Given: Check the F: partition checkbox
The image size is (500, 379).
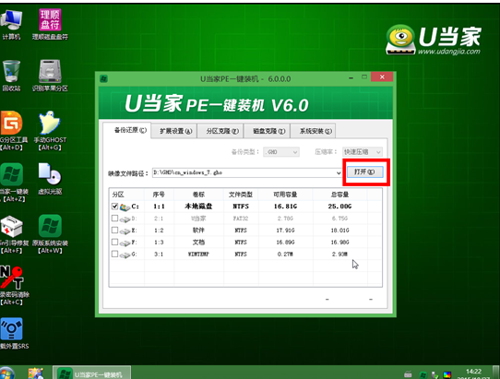Looking at the screenshot, I should (114, 242).
